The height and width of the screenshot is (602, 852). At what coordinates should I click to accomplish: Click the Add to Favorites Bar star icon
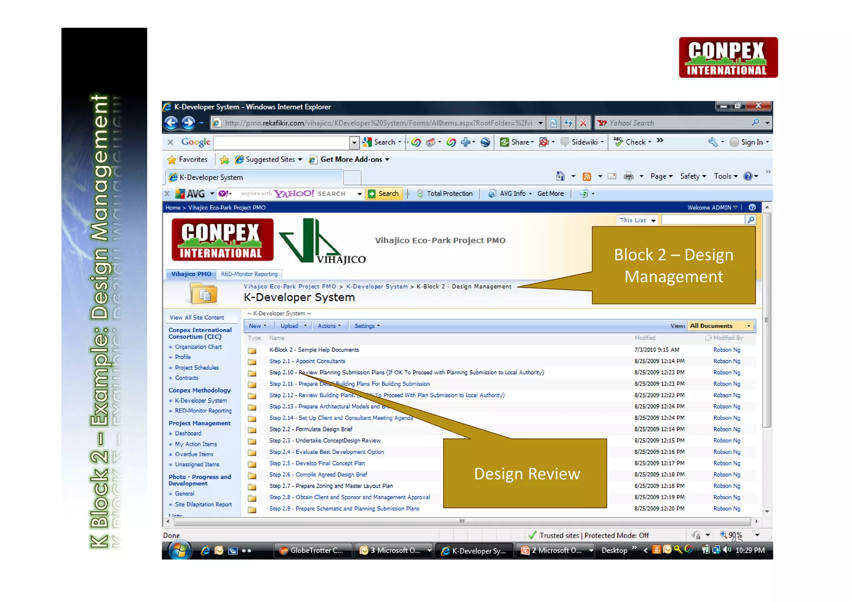tap(224, 159)
